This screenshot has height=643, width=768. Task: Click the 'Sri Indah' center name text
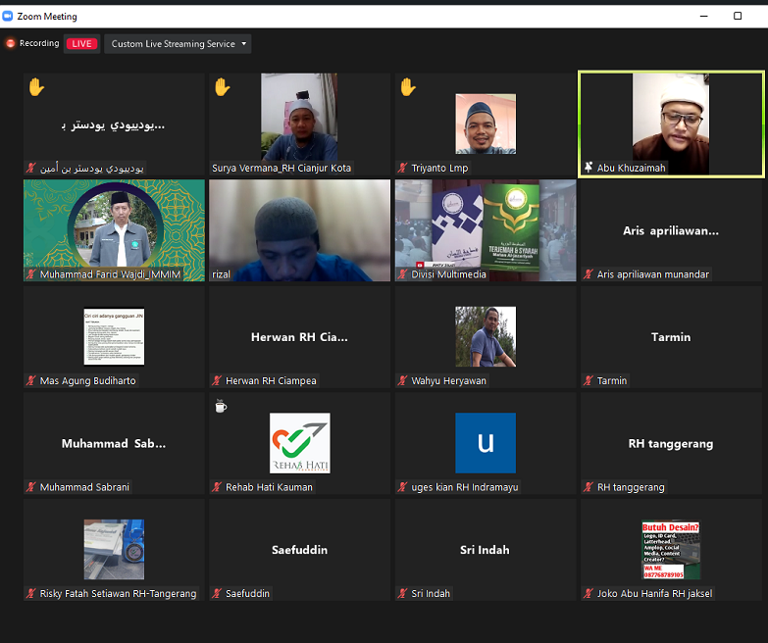click(485, 550)
